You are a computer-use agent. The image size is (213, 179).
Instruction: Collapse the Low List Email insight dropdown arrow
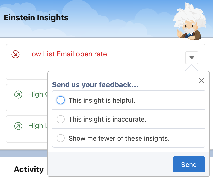(x=192, y=58)
